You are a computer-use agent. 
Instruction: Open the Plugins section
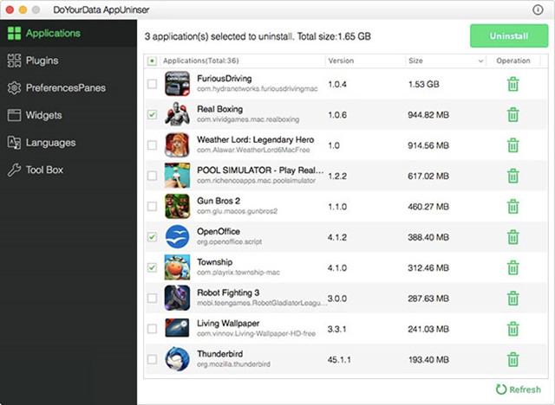69,61
